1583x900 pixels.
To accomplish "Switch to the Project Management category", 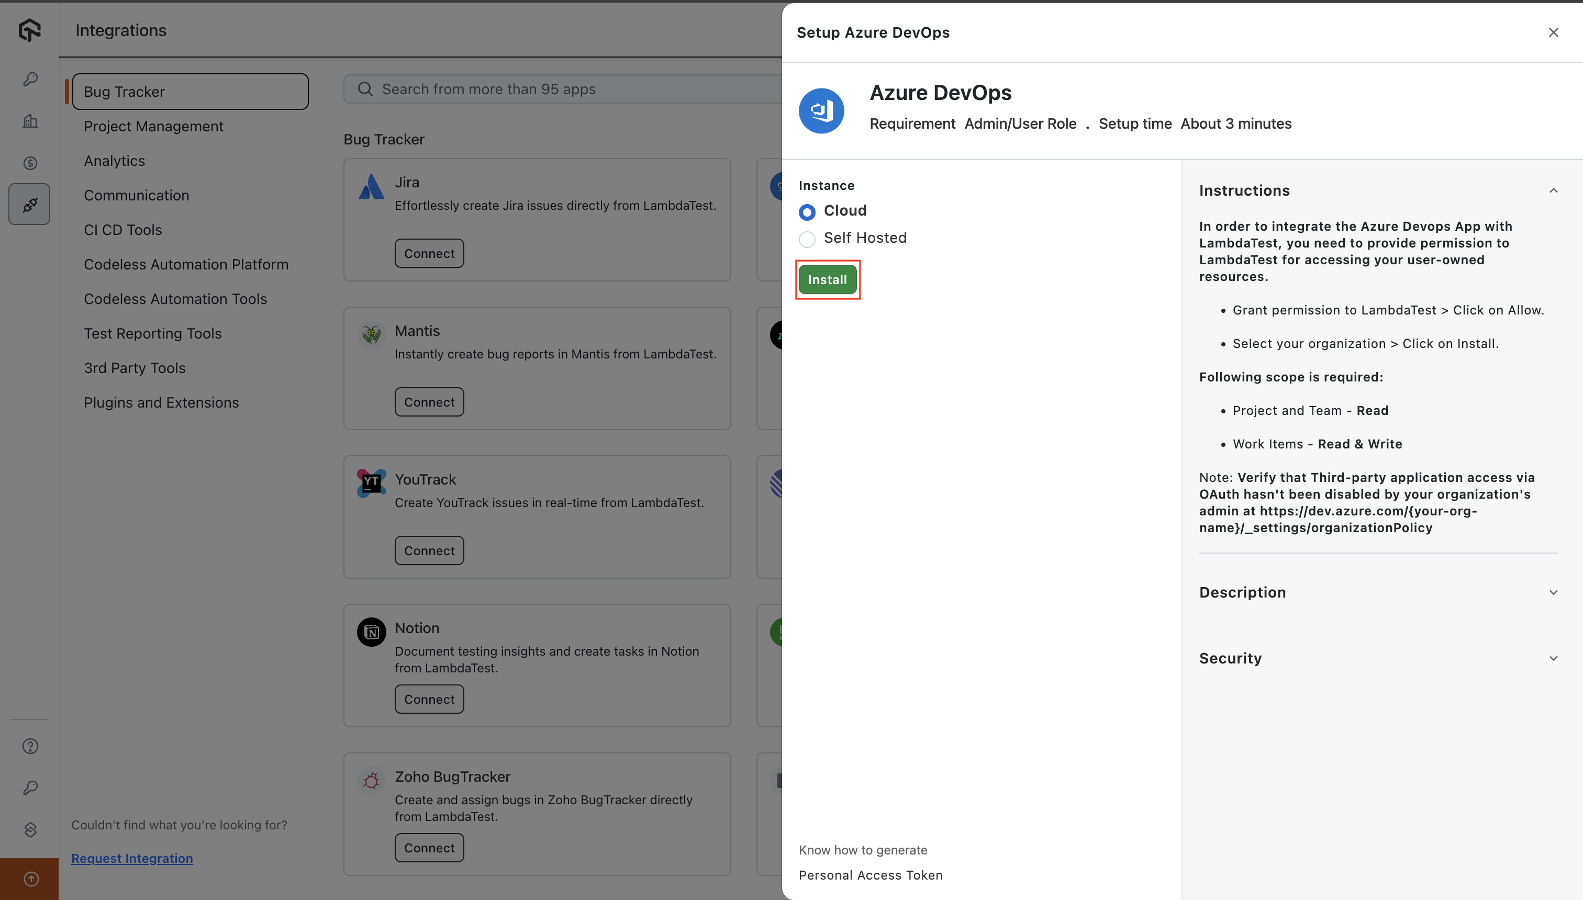I will (153, 126).
